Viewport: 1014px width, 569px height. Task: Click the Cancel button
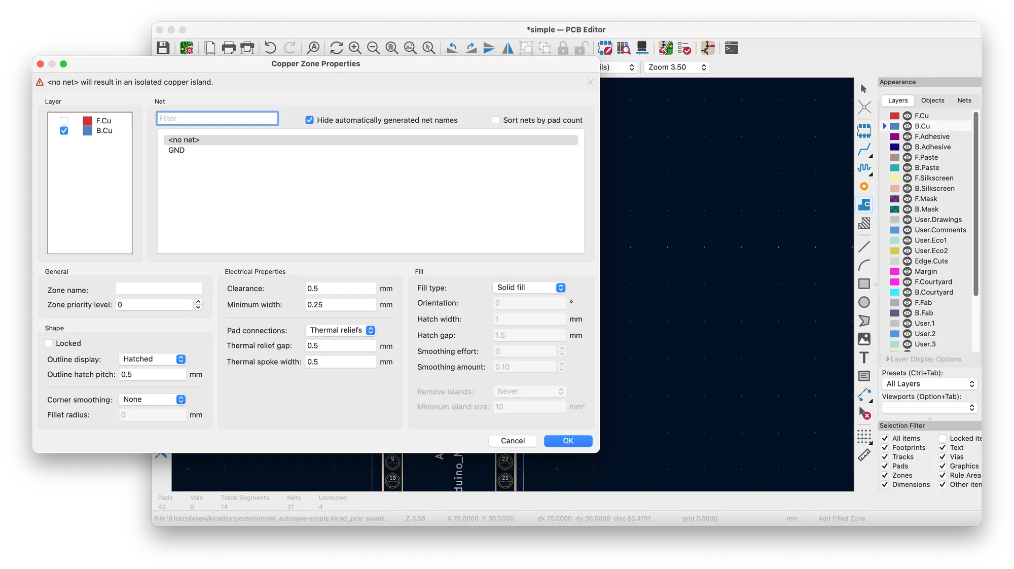[513, 441]
